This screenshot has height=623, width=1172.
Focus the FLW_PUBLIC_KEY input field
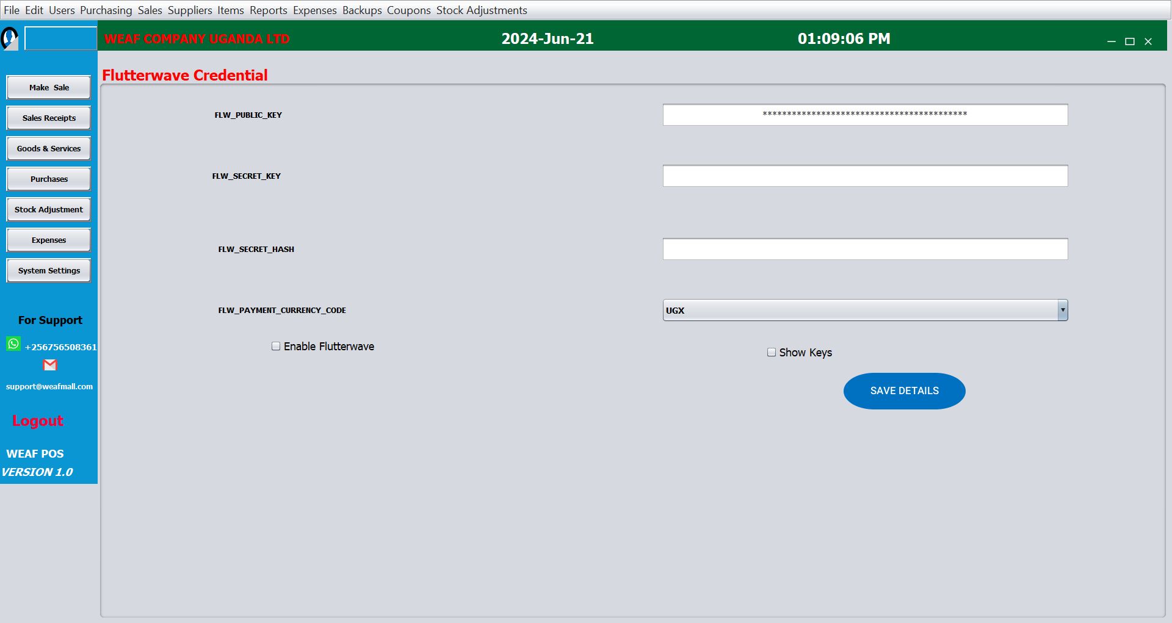tap(865, 115)
